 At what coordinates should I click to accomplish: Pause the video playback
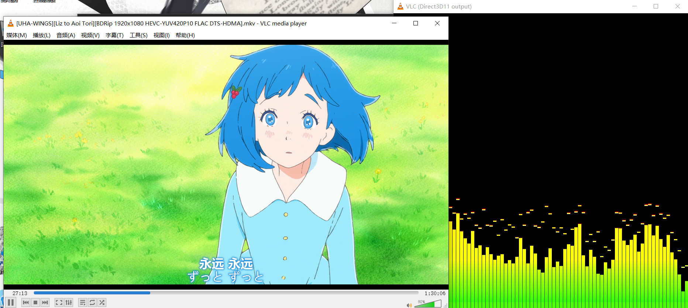click(x=11, y=302)
